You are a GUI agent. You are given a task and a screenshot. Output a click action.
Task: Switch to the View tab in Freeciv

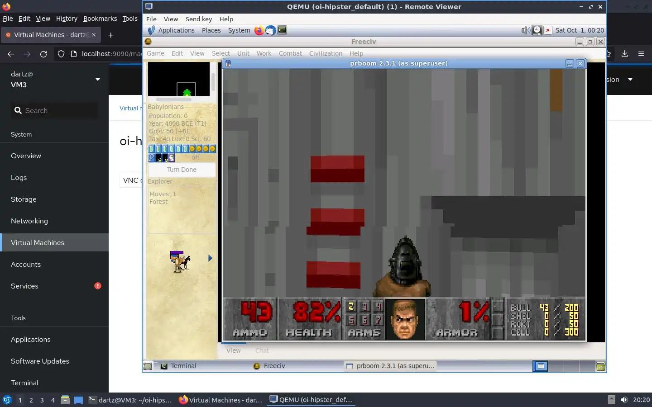233,350
